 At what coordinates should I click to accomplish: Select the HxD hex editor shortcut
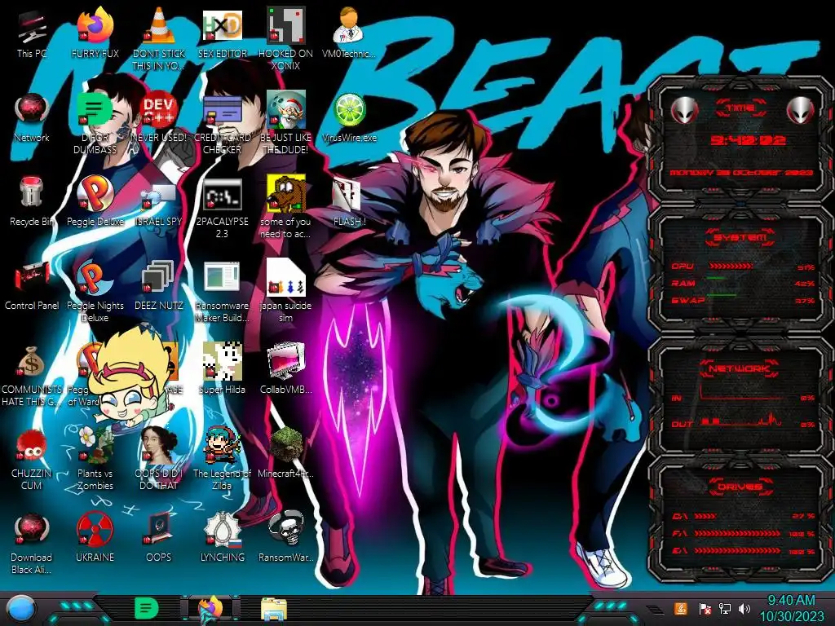click(222, 27)
